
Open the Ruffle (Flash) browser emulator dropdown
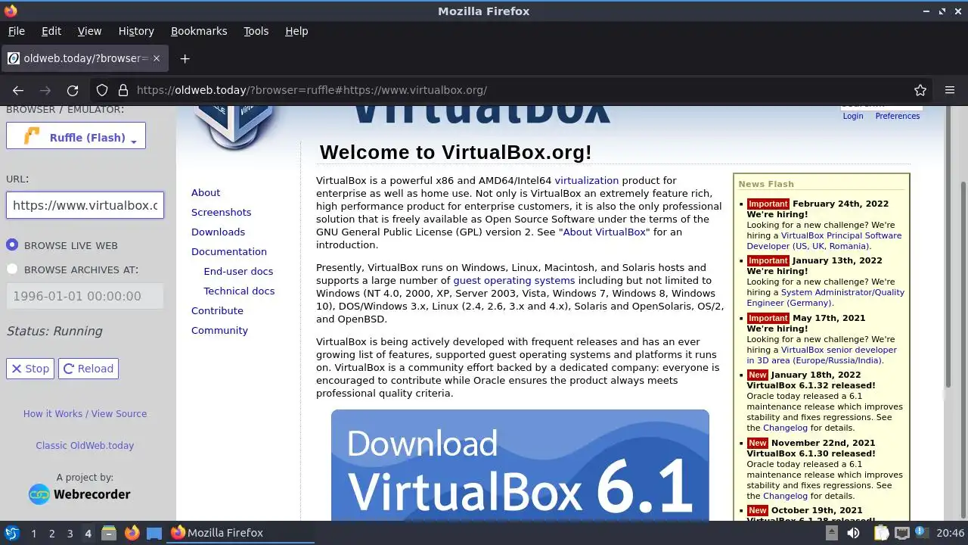pyautogui.click(x=76, y=137)
